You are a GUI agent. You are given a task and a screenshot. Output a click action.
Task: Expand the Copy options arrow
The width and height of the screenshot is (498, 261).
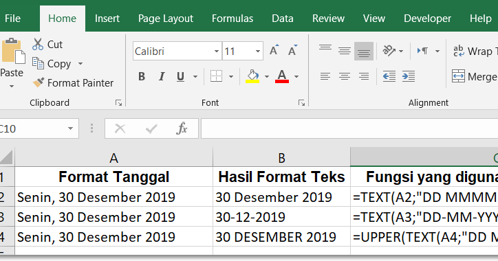[x=80, y=64]
